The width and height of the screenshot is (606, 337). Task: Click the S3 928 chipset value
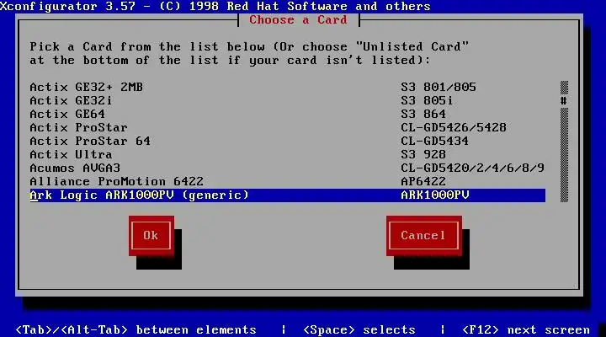point(423,154)
